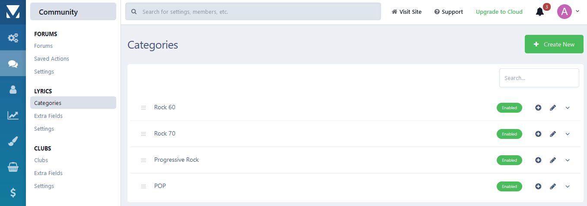Open the Members person sidebar icon
The image size is (587, 206).
coord(13,89)
